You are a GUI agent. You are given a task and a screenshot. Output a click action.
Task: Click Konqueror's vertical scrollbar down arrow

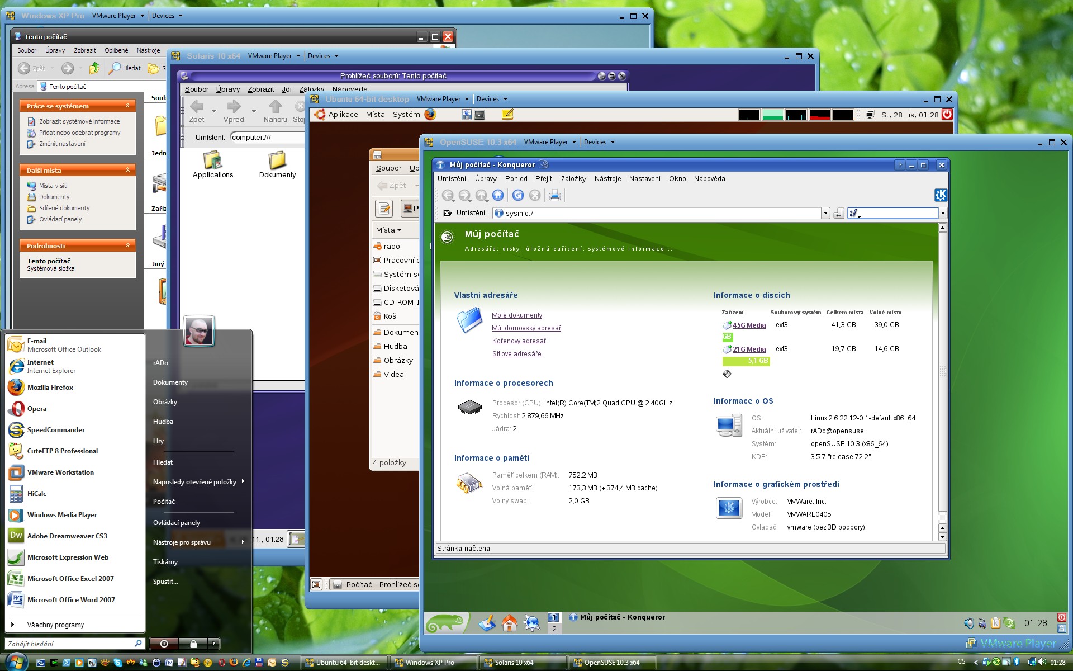942,537
